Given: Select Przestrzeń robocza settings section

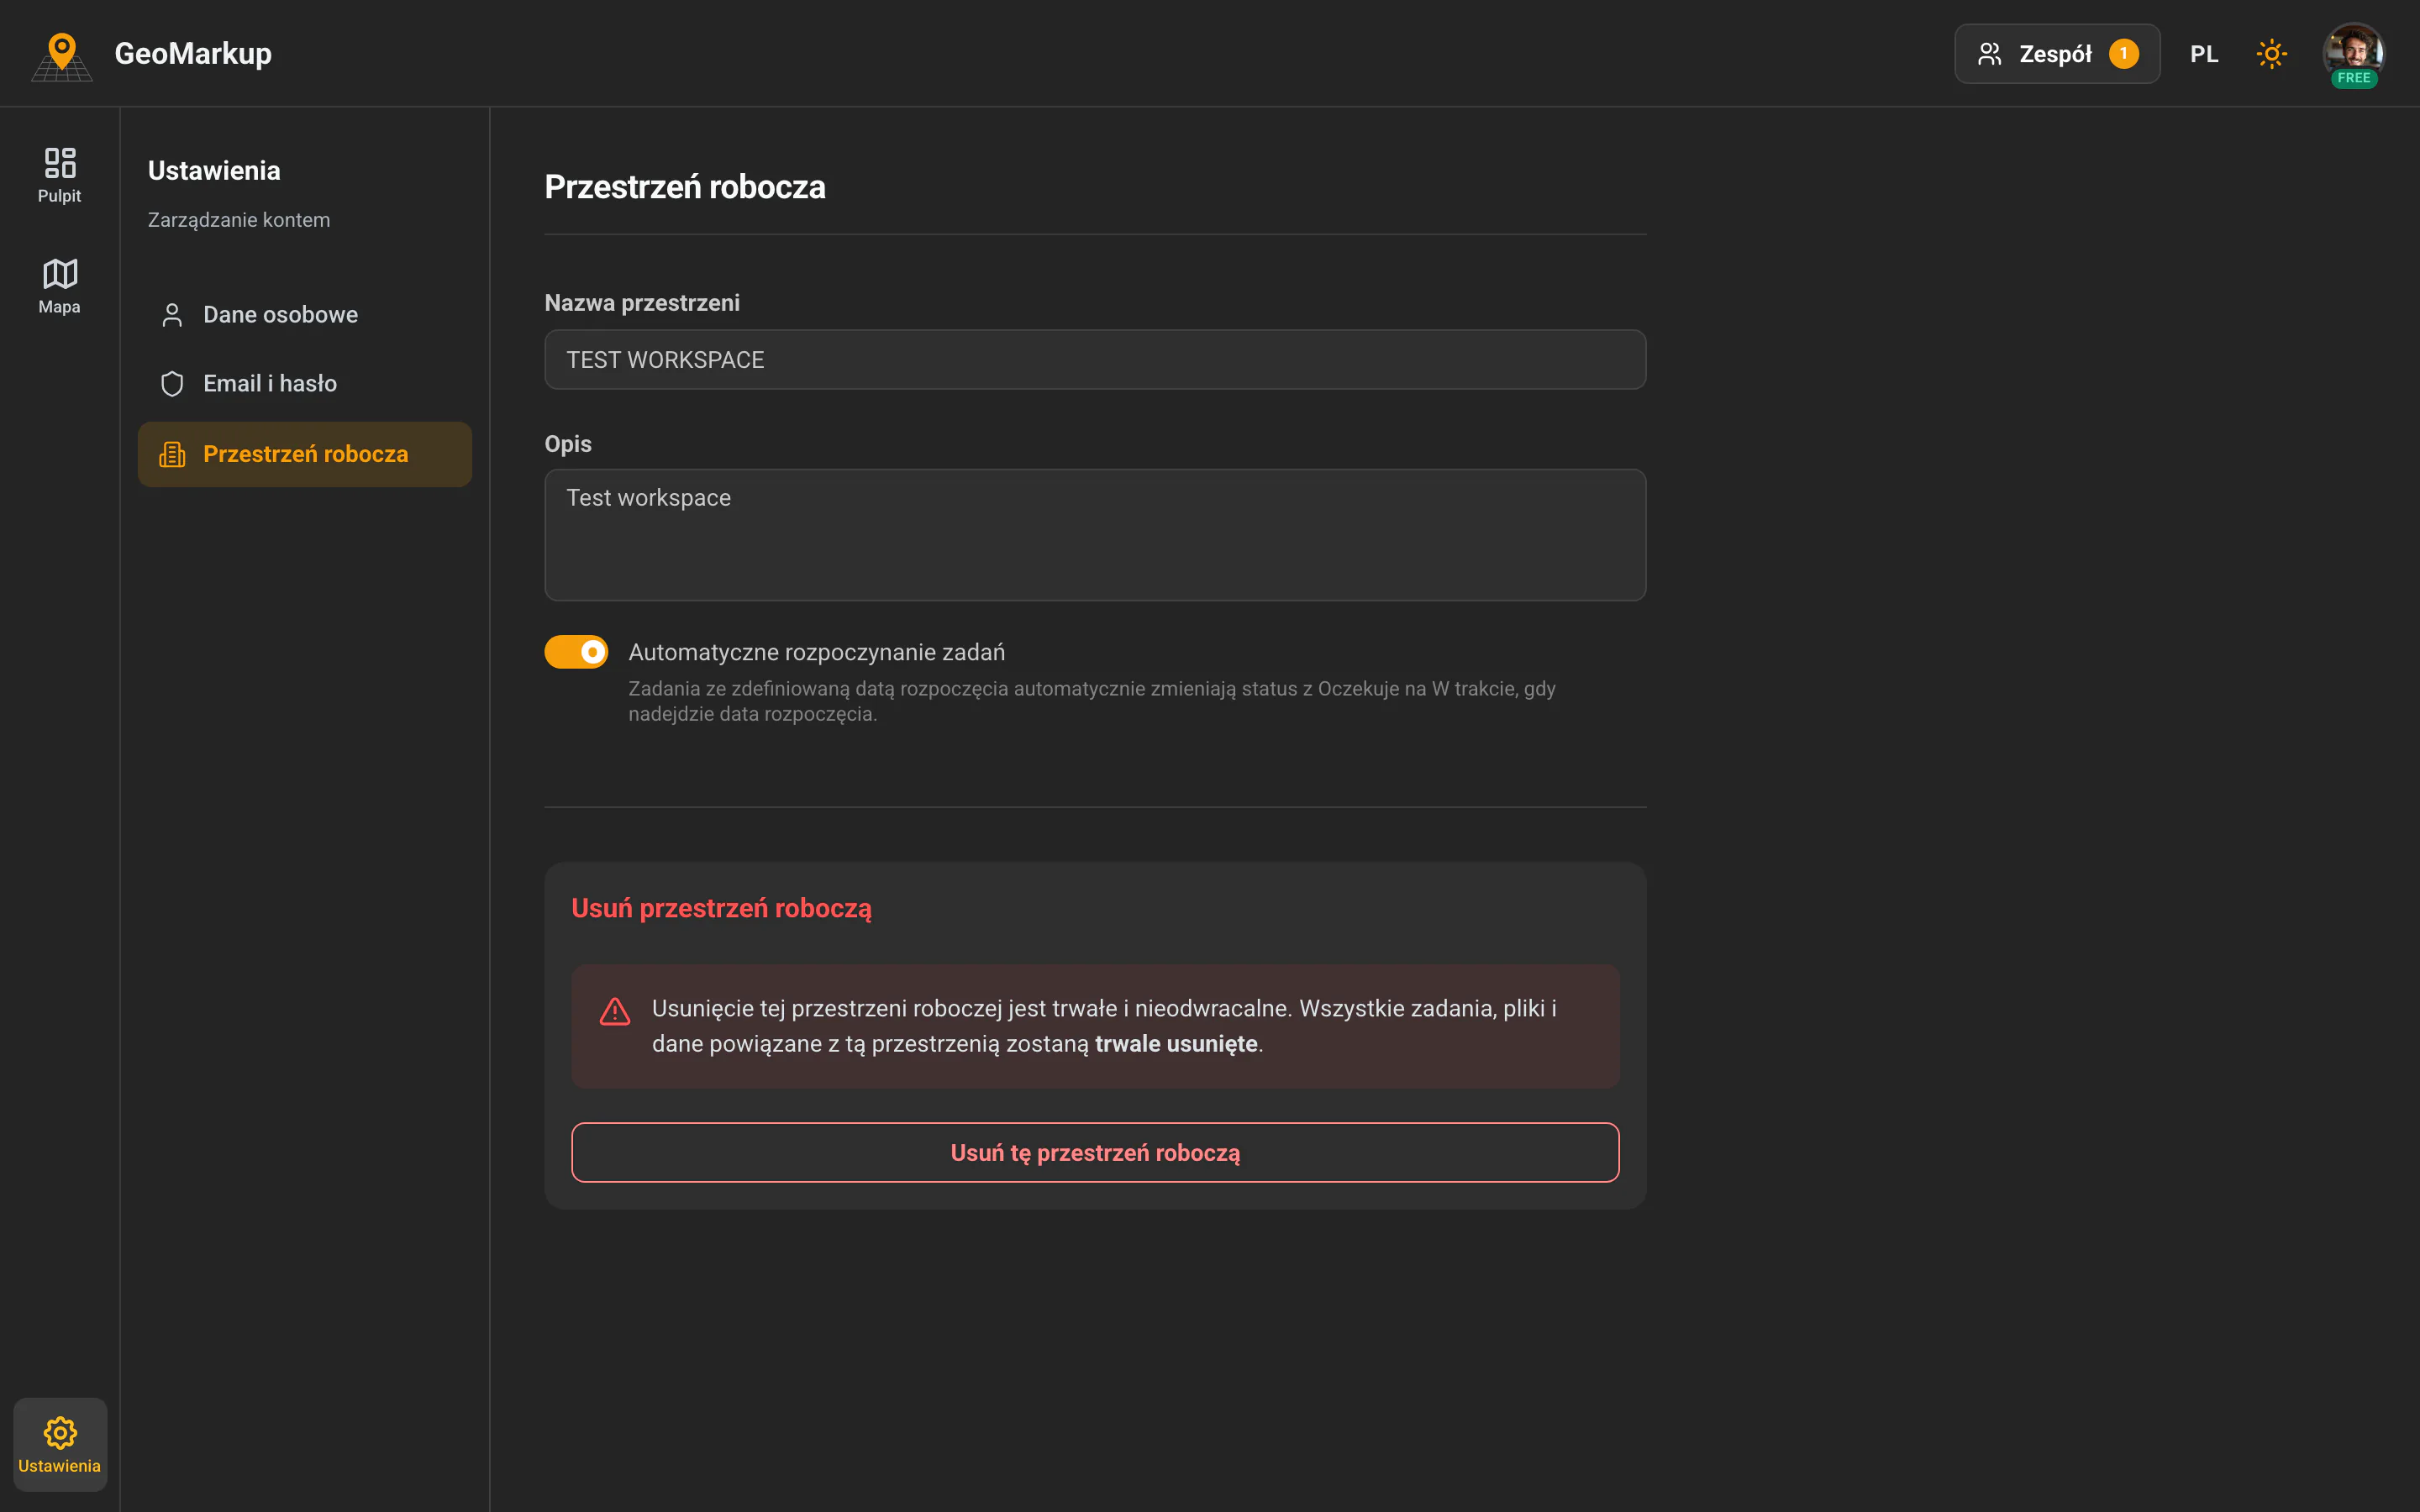Looking at the screenshot, I should click(304, 454).
